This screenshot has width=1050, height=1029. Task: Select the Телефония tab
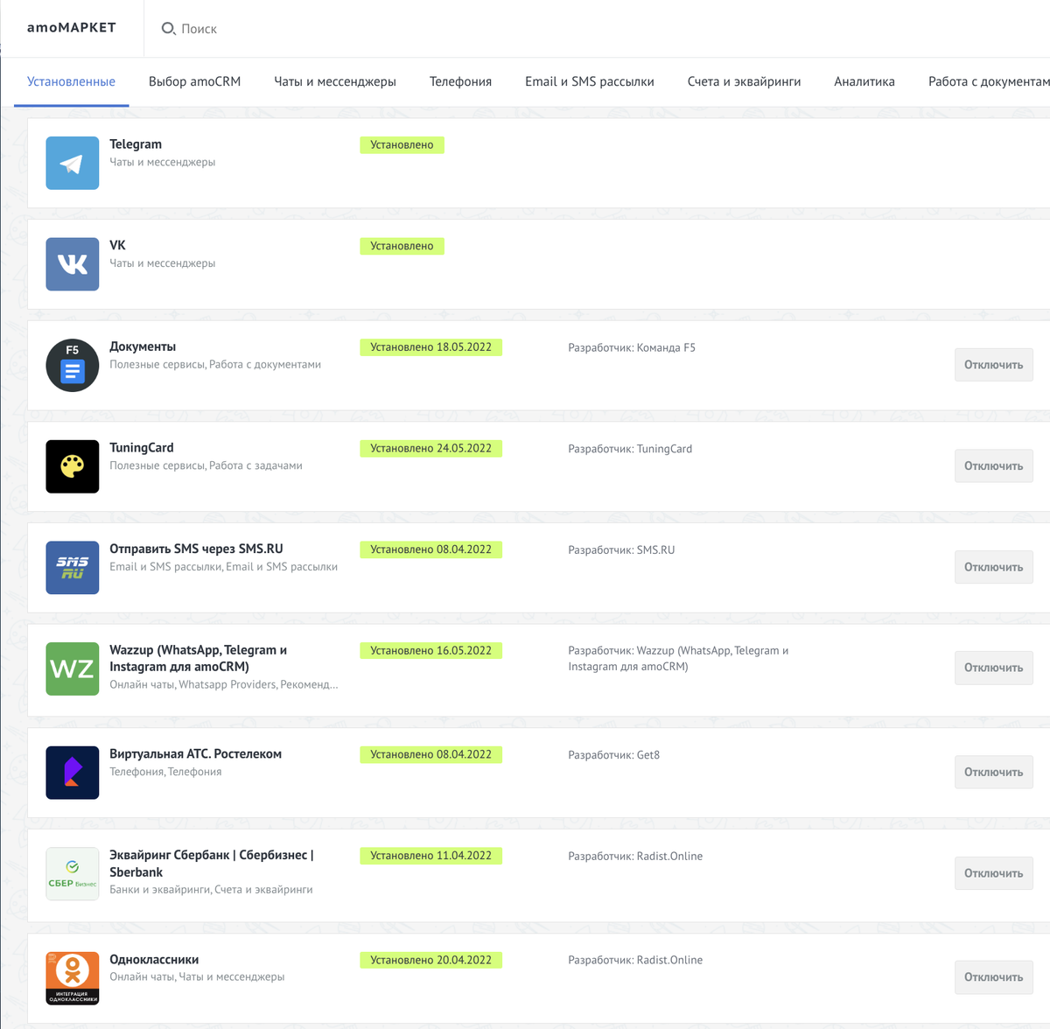click(460, 81)
